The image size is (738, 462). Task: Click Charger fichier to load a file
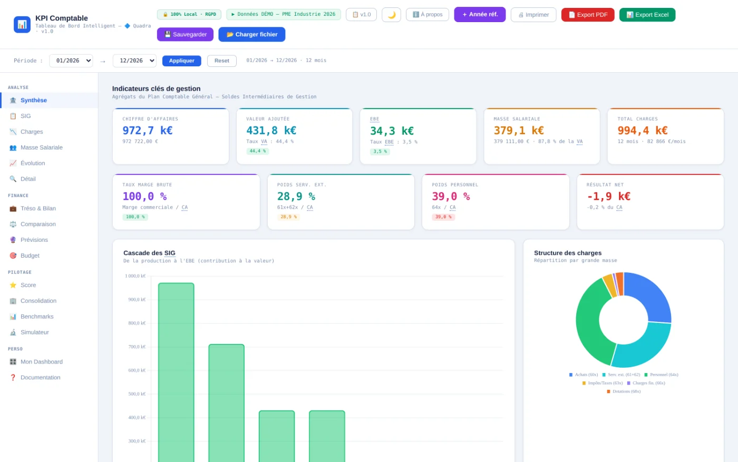point(252,34)
